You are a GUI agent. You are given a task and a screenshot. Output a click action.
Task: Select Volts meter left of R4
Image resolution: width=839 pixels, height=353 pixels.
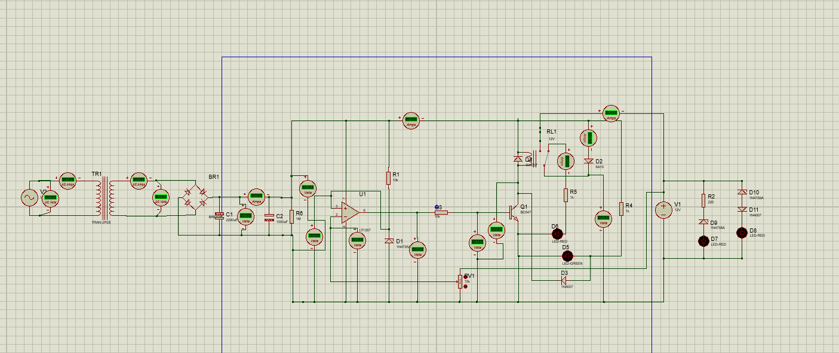(603, 219)
